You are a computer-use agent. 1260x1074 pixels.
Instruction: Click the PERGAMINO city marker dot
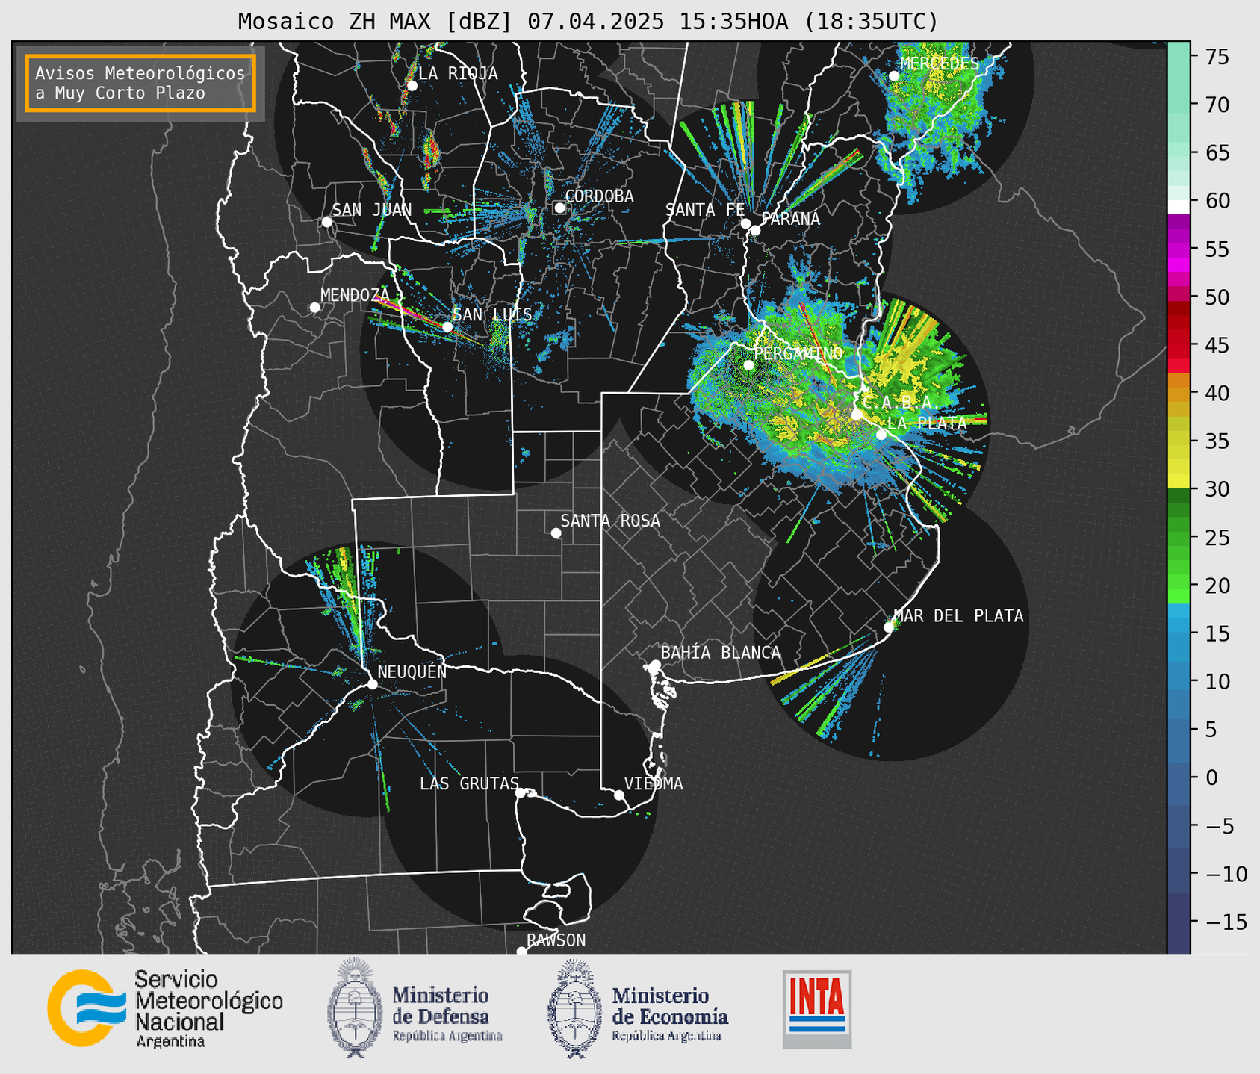[x=748, y=365]
